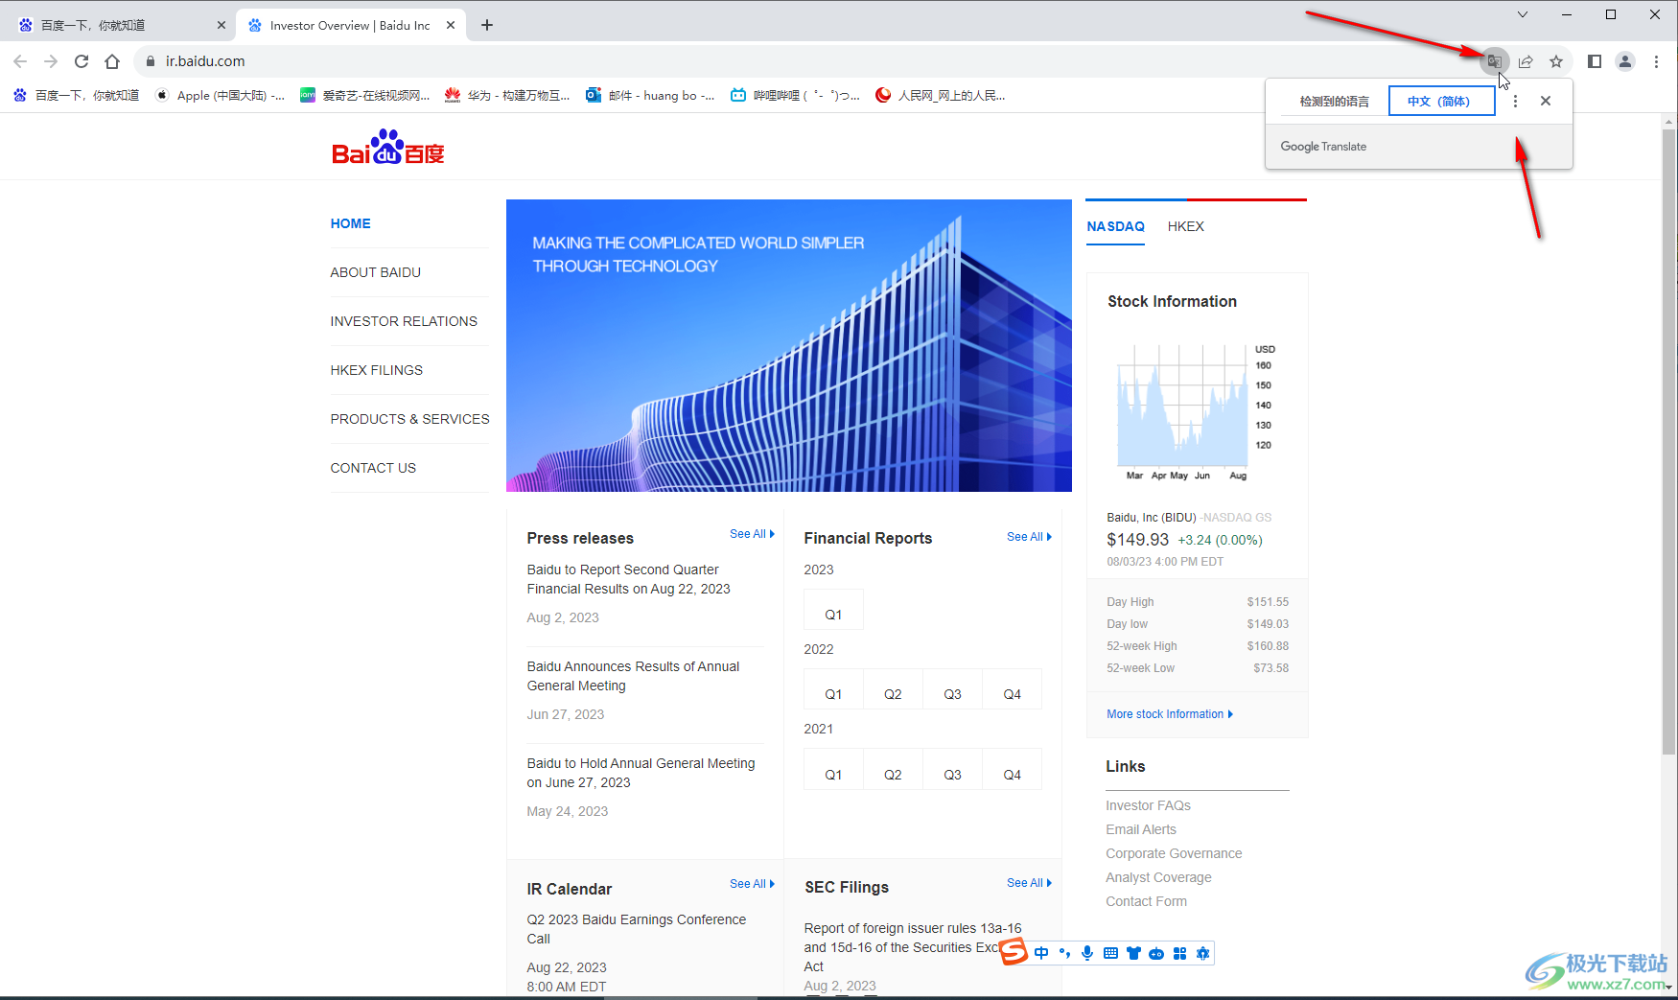Open HKEX FILINGS in the sidebar
This screenshot has width=1678, height=1000.
point(376,370)
